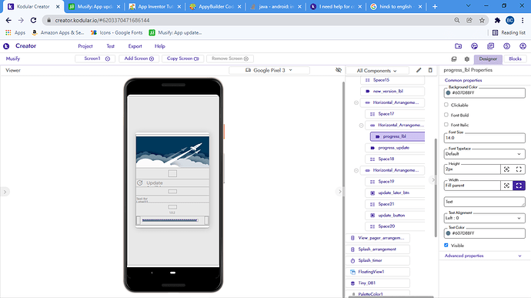This screenshot has height=298, width=531.
Task: Collapse component tree panel arrow near viewer
Action: pyautogui.click(x=339, y=192)
